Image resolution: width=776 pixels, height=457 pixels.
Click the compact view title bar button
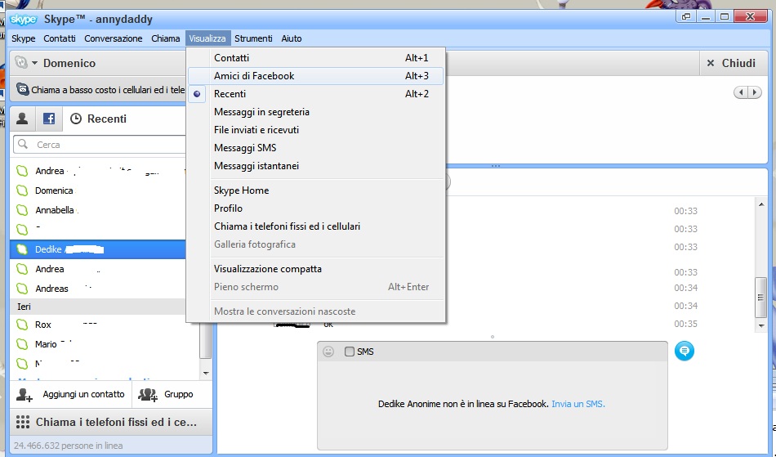click(x=686, y=16)
